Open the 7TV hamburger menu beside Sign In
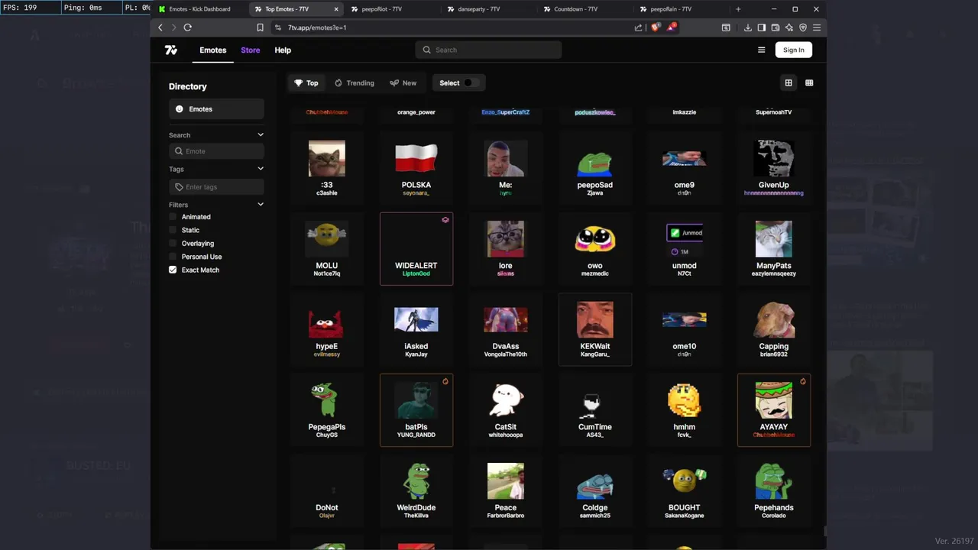 [761, 50]
